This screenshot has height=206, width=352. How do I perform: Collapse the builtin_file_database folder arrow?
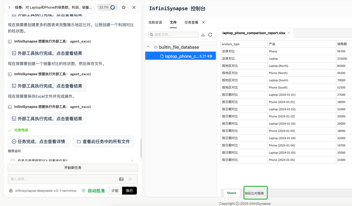point(148,47)
